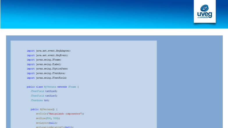Click the setLocationRelativeTo(null) line
228x128 pixels.
coord(55,127)
